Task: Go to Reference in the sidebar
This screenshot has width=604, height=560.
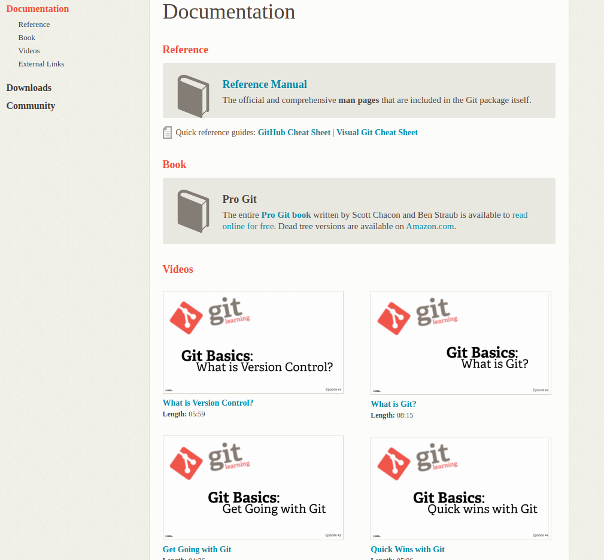Action: (34, 25)
